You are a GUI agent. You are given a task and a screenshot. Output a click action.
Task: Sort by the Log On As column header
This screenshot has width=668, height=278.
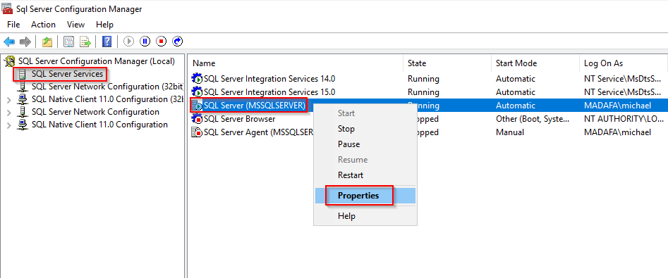[624, 63]
